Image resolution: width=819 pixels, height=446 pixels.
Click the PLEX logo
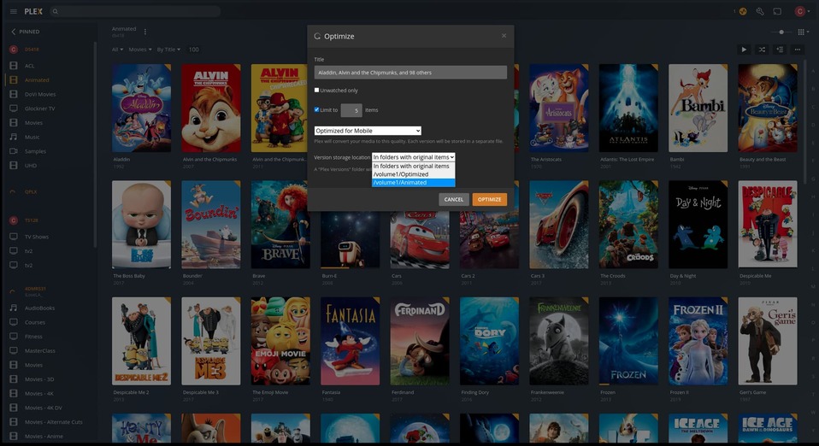pyautogui.click(x=33, y=11)
